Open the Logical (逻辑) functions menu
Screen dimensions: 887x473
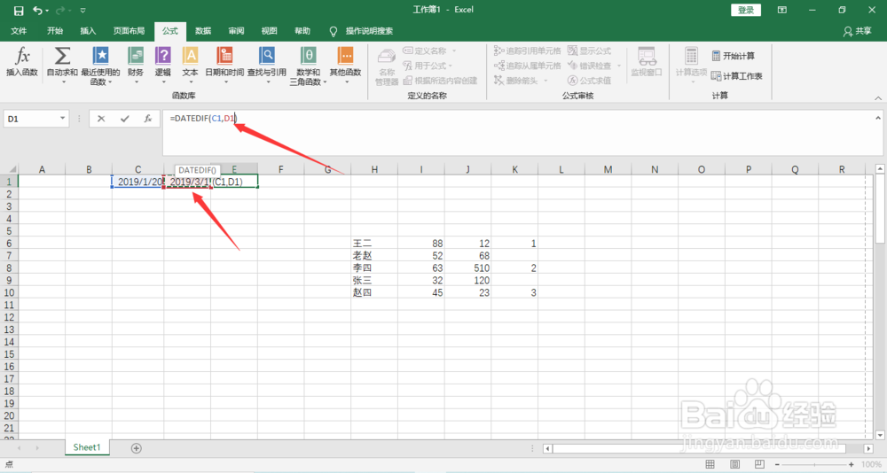coord(163,65)
